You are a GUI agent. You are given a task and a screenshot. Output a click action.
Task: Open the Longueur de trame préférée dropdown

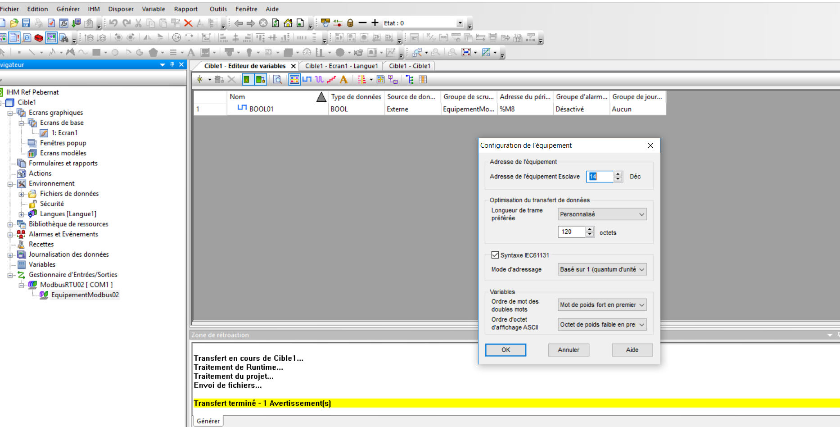point(602,214)
